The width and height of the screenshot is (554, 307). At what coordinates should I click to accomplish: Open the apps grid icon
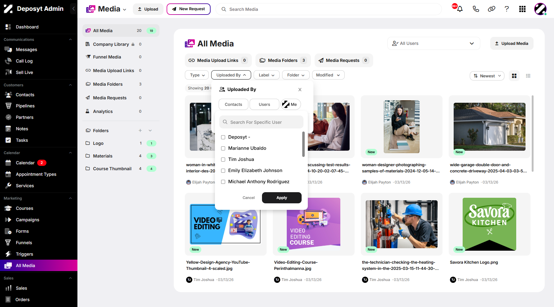pyautogui.click(x=522, y=9)
